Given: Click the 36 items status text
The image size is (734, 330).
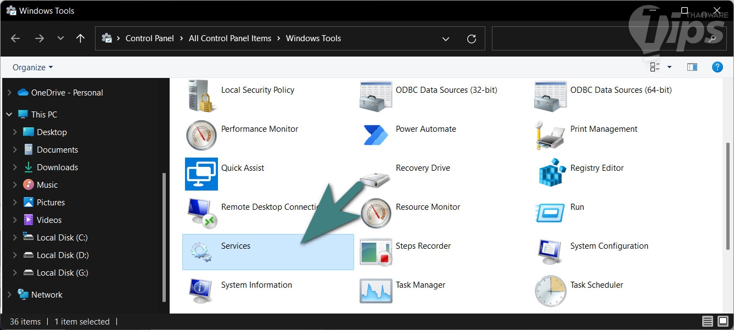Looking at the screenshot, I should tap(25, 322).
